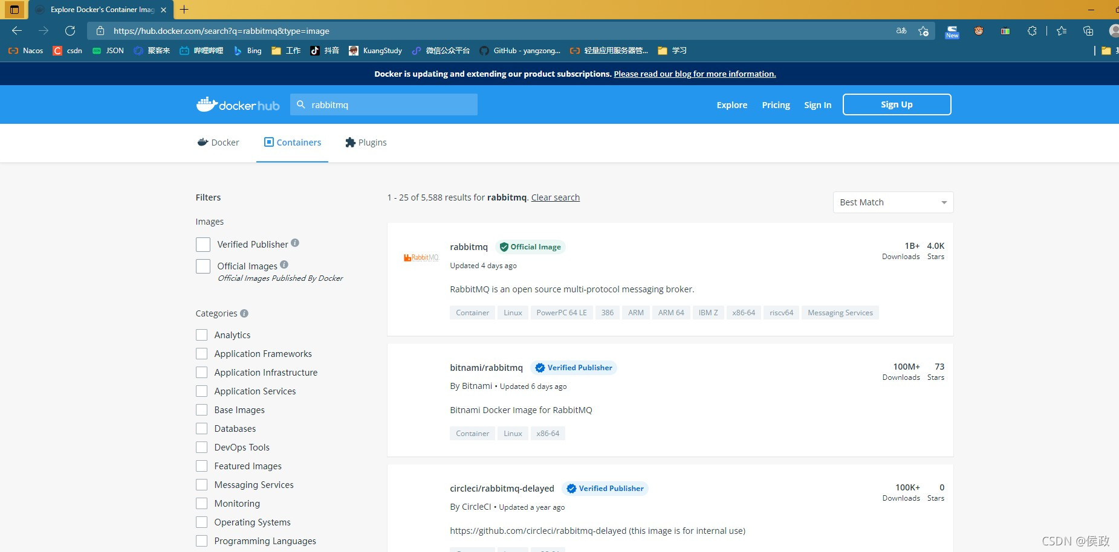Open the Pricing page link
Viewport: 1119px width, 552px height.
pyautogui.click(x=776, y=105)
